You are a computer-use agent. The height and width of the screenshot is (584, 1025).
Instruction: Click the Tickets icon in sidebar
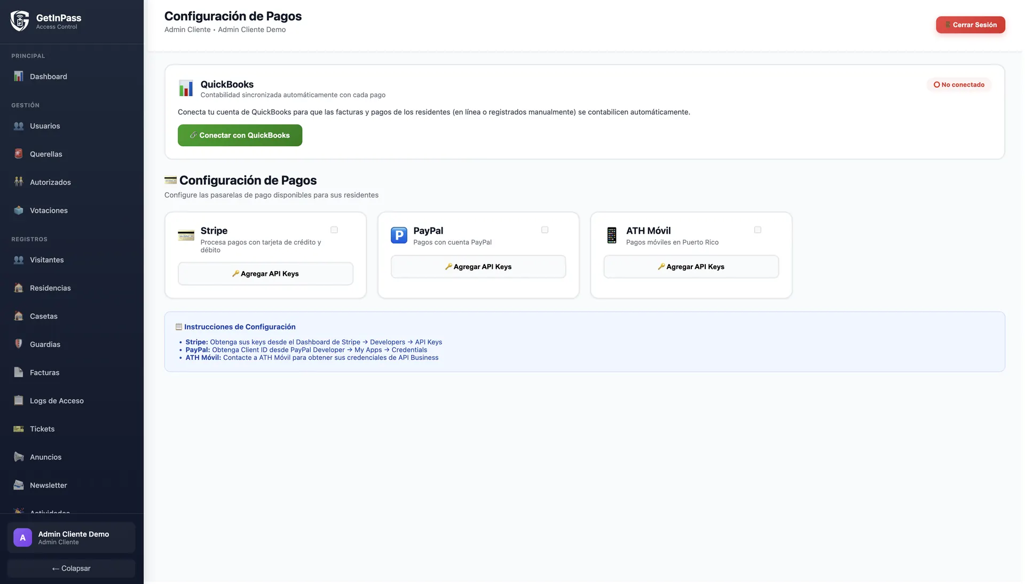[19, 429]
